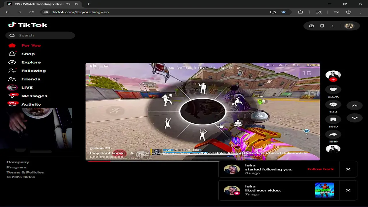Image resolution: width=368 pixels, height=207 pixels.
Task: Click the caption toggle icon on the video
Action: point(106,66)
